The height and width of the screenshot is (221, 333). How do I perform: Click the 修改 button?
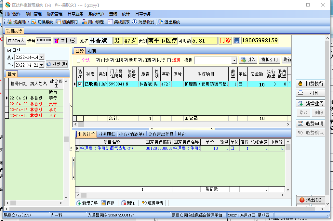pyautogui.click(x=303, y=112)
